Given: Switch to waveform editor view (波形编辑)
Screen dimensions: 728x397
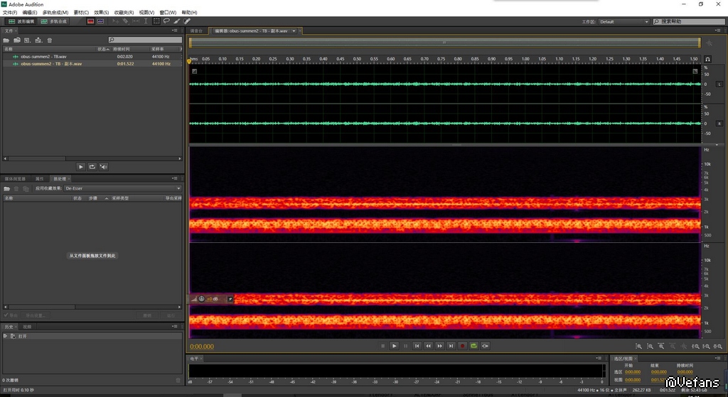Looking at the screenshot, I should point(21,21).
